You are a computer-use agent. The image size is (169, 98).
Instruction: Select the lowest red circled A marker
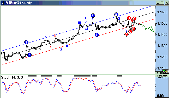[126, 34]
